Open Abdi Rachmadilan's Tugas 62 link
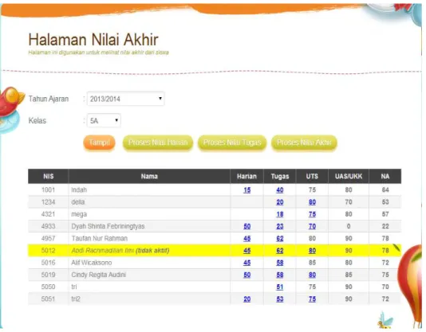 pyautogui.click(x=280, y=251)
